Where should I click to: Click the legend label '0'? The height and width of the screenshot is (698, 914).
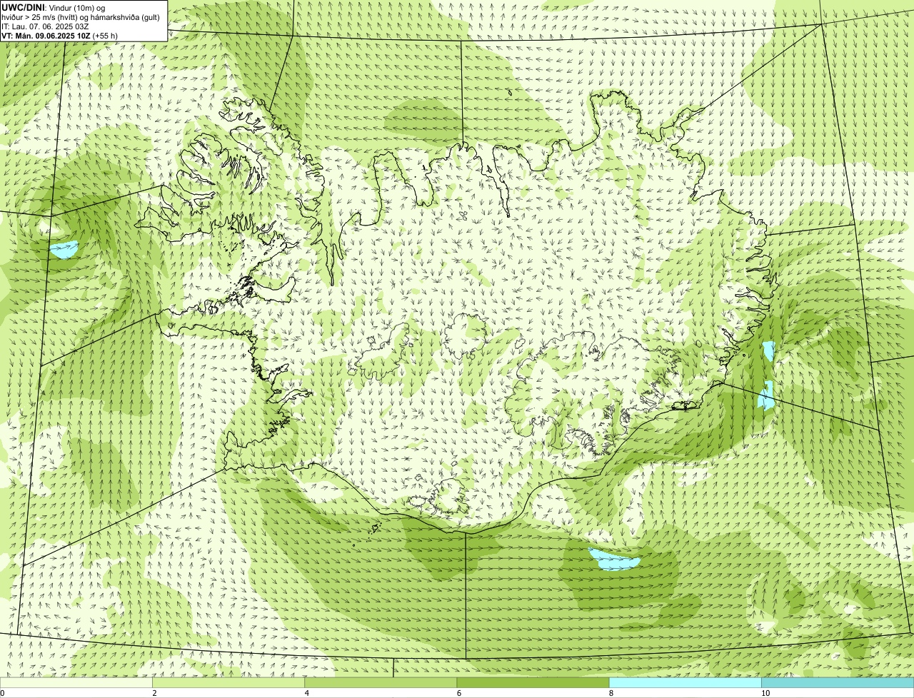click(2, 693)
